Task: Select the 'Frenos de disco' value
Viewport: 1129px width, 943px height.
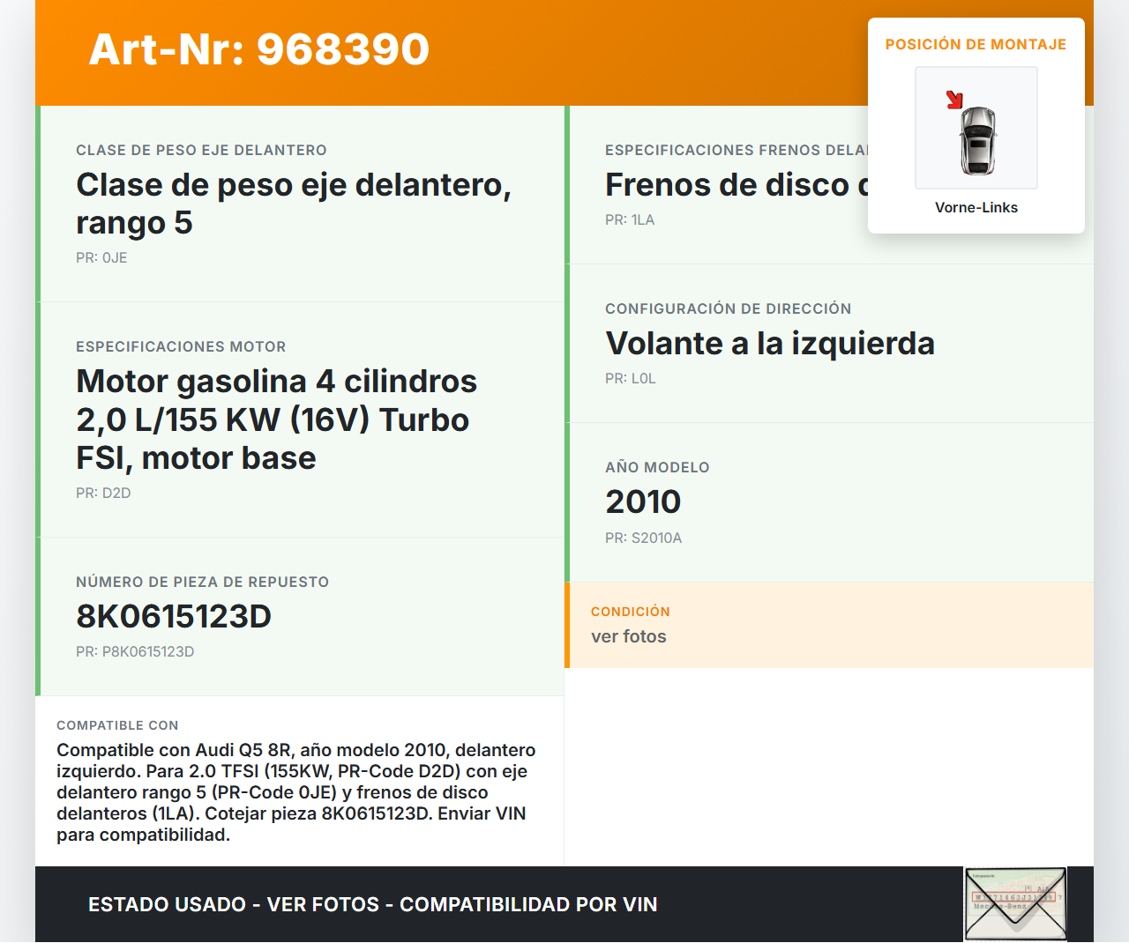Action: 736,185
